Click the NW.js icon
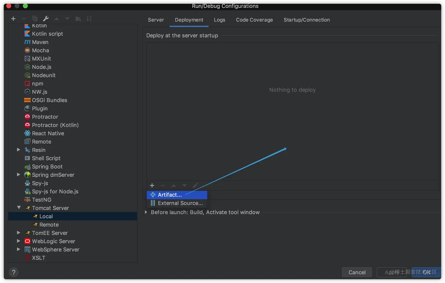This screenshot has height=283, width=445. 27,92
